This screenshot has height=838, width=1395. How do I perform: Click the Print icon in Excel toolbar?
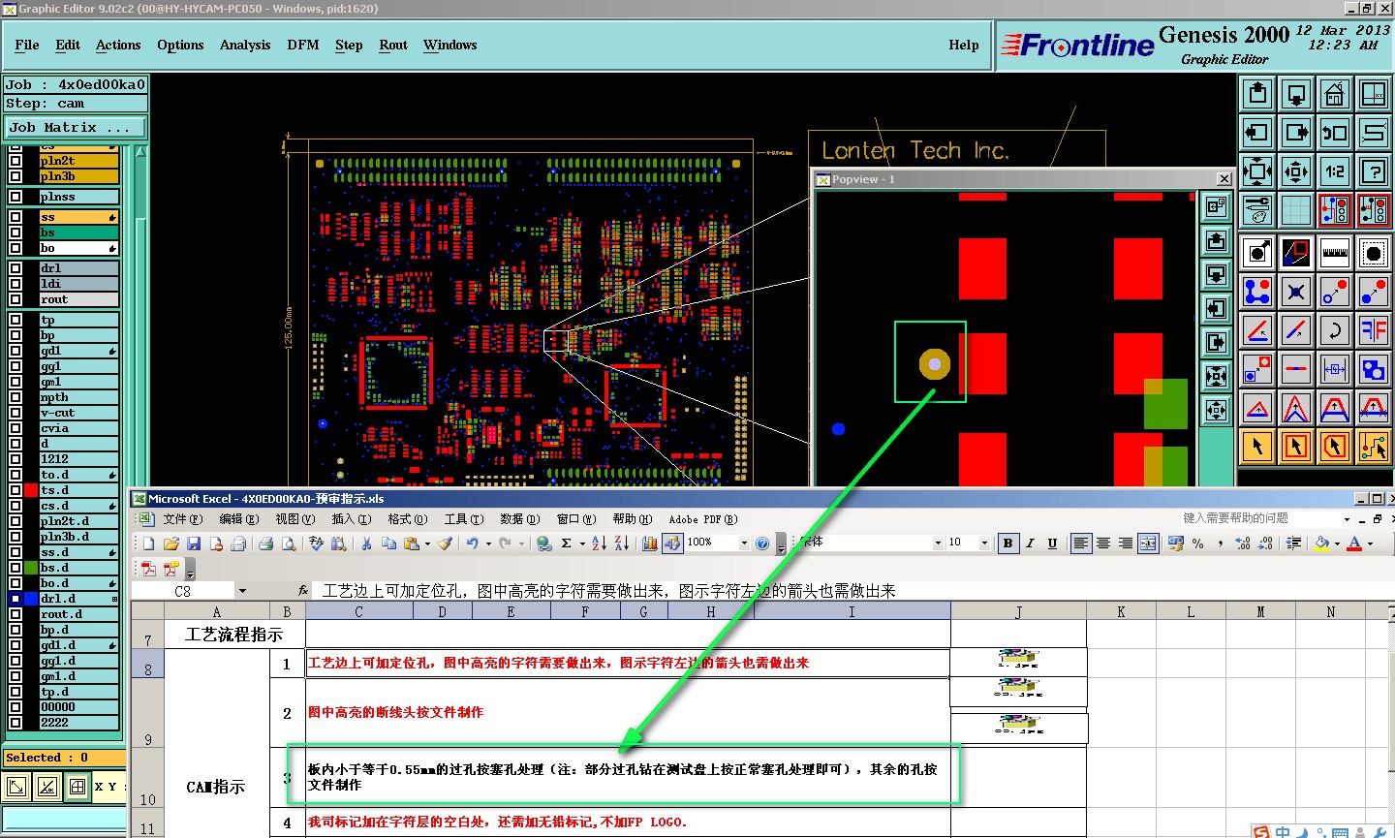(265, 543)
